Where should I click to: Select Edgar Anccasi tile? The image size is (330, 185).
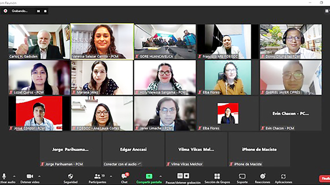tap(134, 149)
